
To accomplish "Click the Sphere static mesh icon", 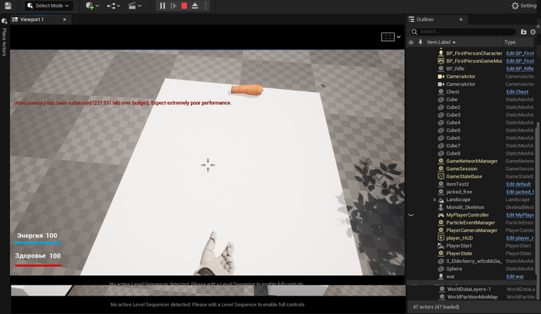I will pyautogui.click(x=441, y=268).
